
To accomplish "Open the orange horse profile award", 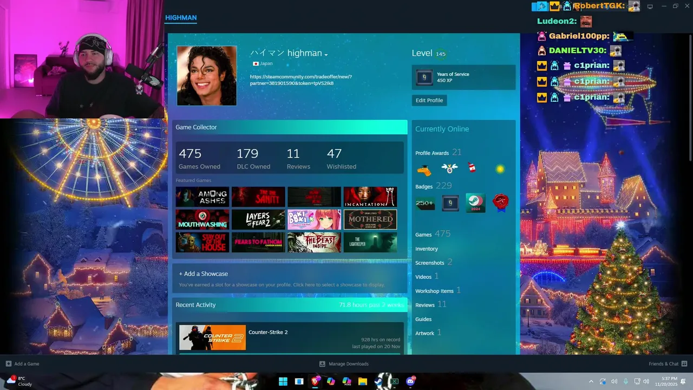I will 424,170.
